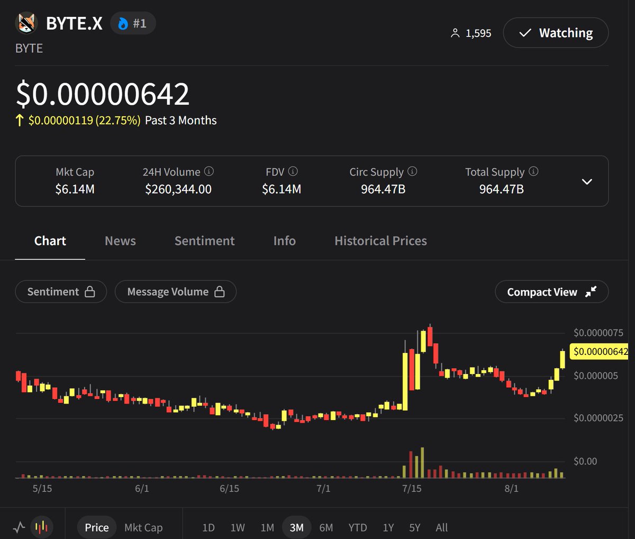This screenshot has width=635, height=539.
Task: Click the Past 3 Months label
Action: 181,121
